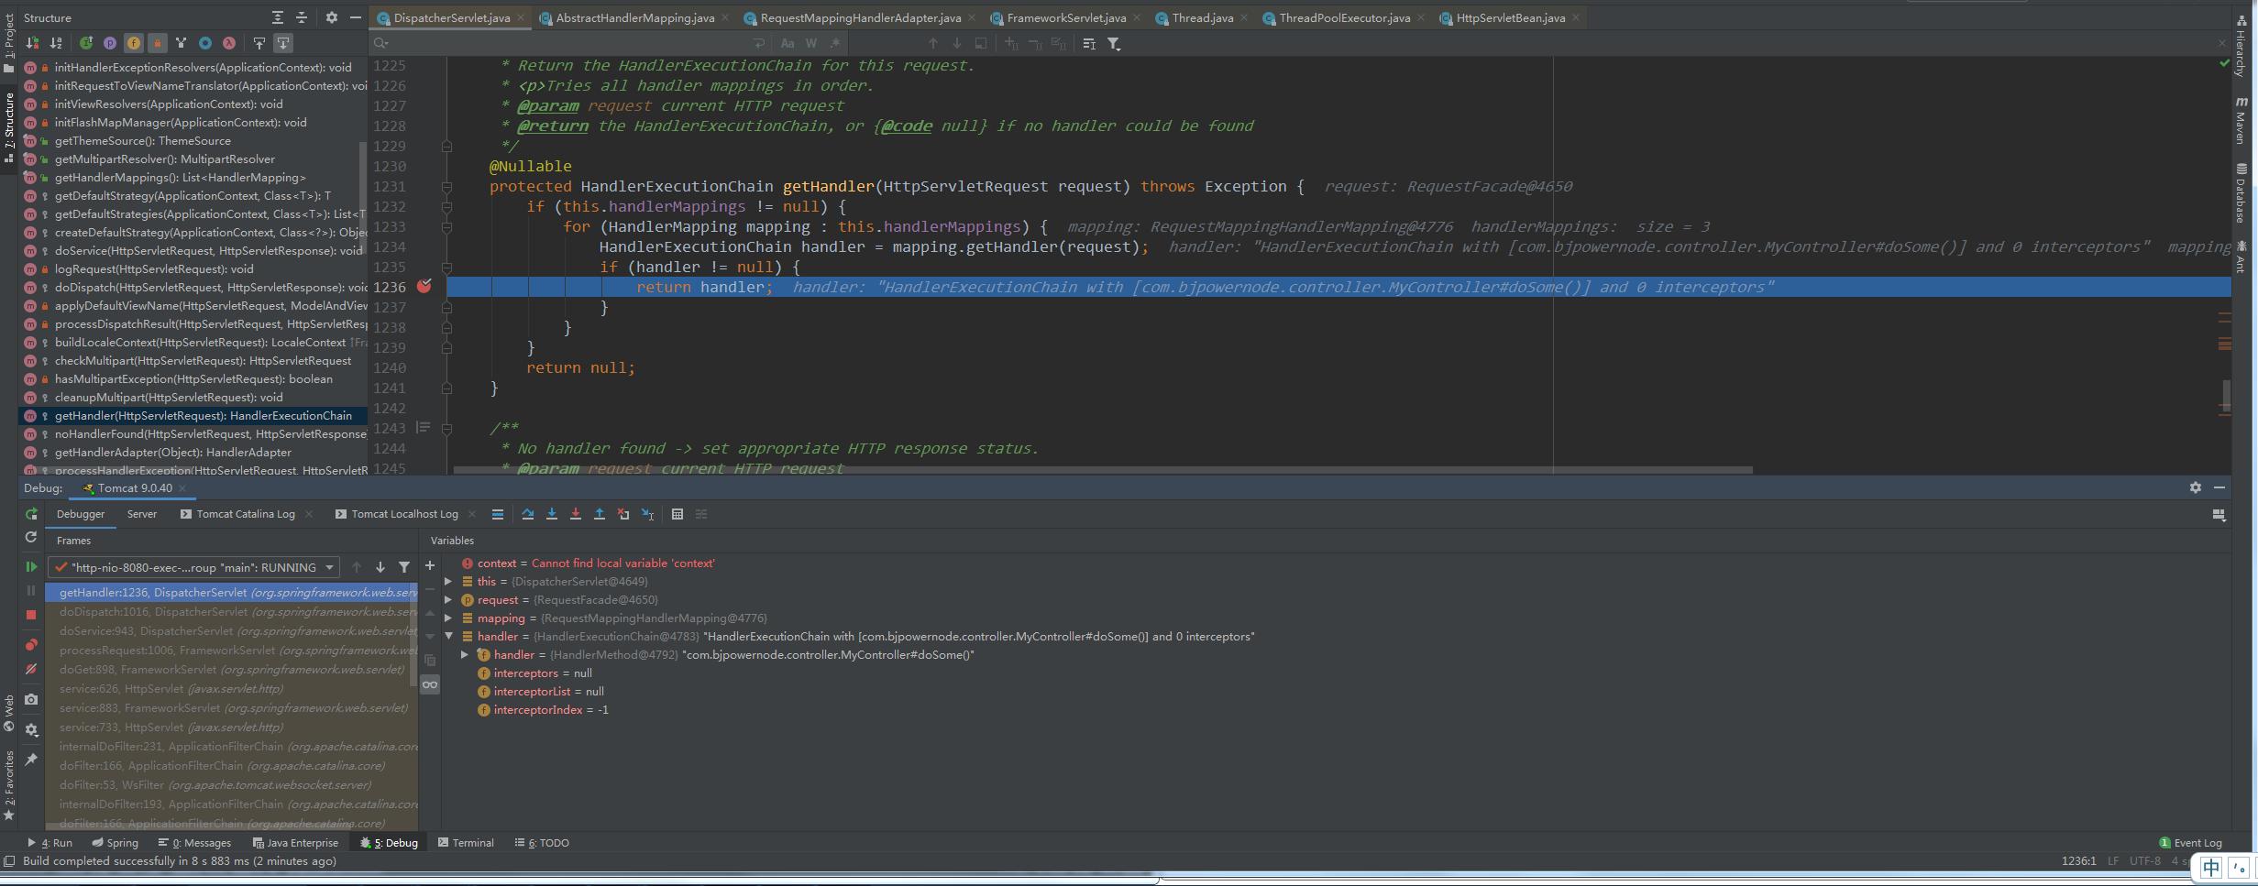Image resolution: width=2258 pixels, height=886 pixels.
Task: Toggle the Match Case option in the search bar
Action: (788, 43)
